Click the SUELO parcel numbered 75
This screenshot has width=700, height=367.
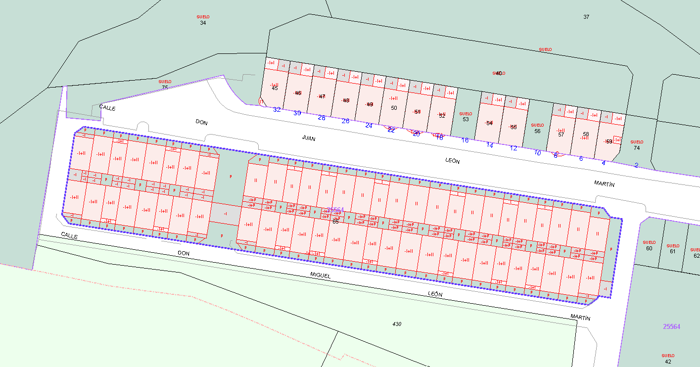(x=165, y=88)
